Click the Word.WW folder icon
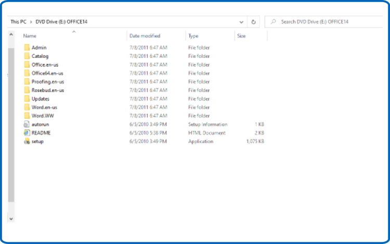The width and height of the screenshot is (390, 244). click(27, 116)
